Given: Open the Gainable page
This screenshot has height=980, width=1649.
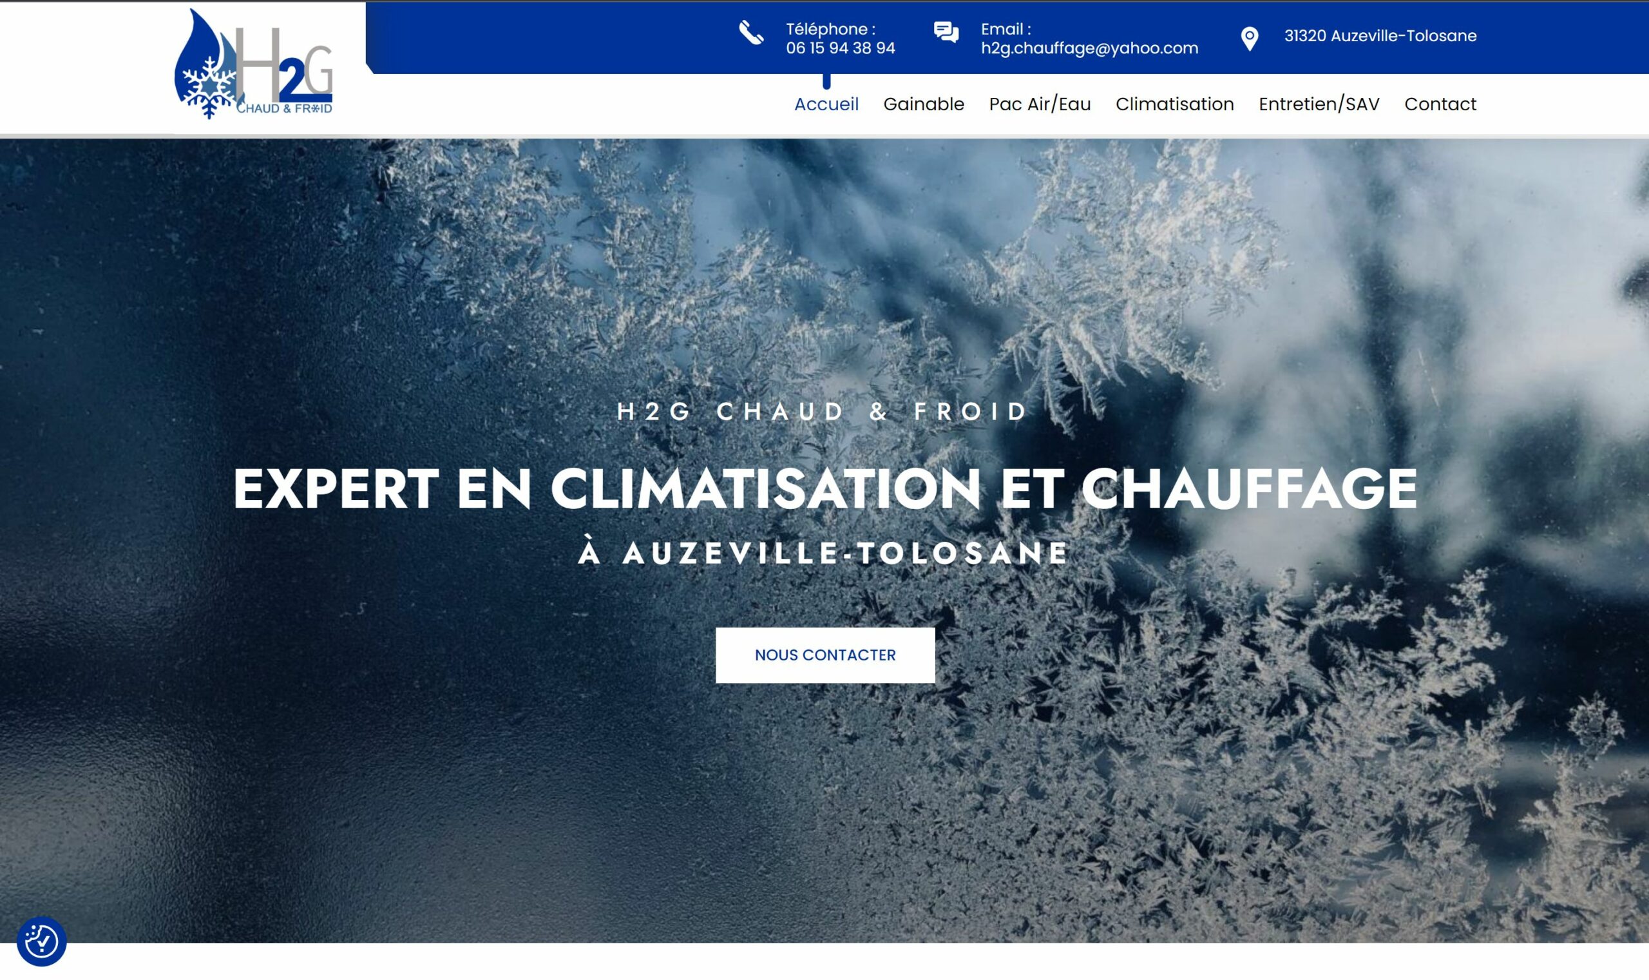Looking at the screenshot, I should point(924,104).
